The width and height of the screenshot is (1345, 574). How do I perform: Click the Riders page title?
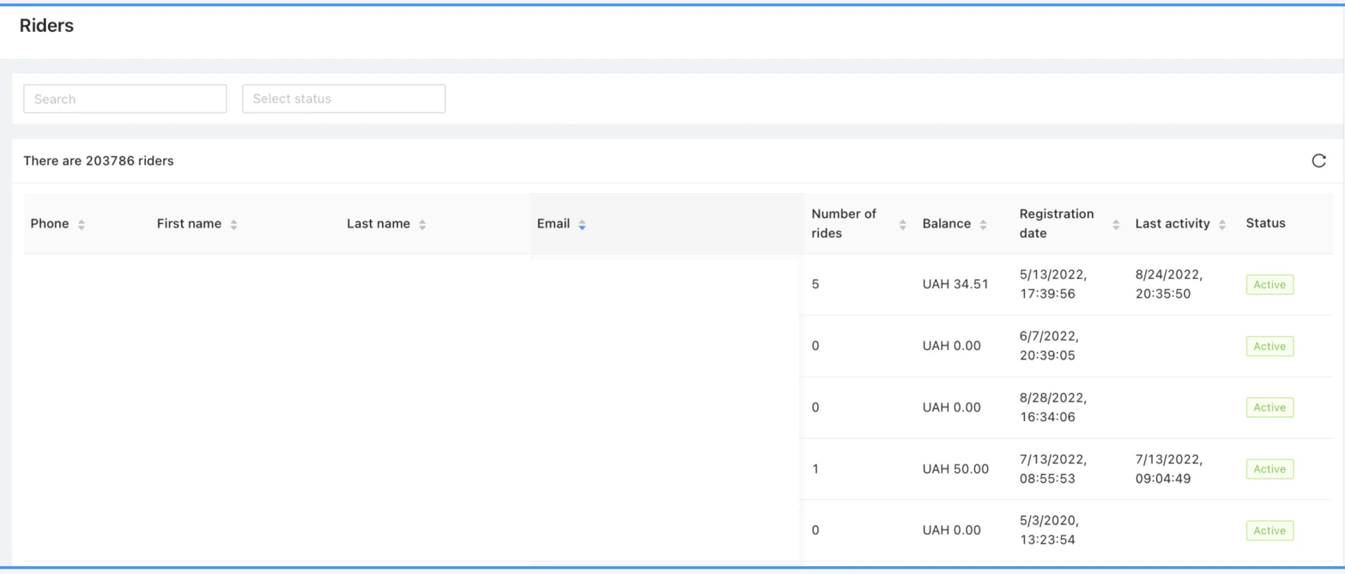46,26
